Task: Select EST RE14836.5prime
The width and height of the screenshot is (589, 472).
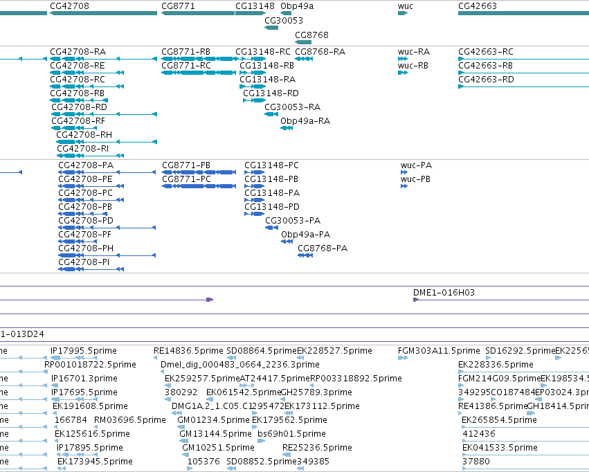Action: coord(188,351)
